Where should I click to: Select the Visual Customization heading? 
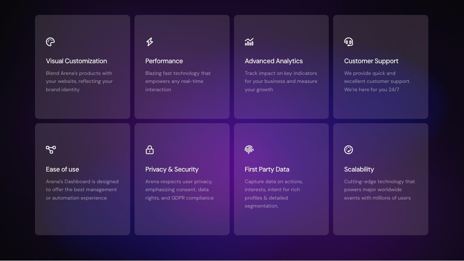76,61
